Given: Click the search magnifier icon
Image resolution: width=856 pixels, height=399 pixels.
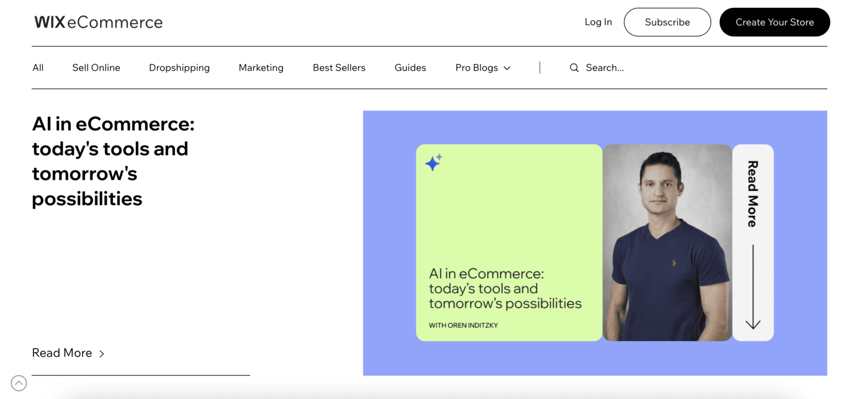Looking at the screenshot, I should point(574,67).
